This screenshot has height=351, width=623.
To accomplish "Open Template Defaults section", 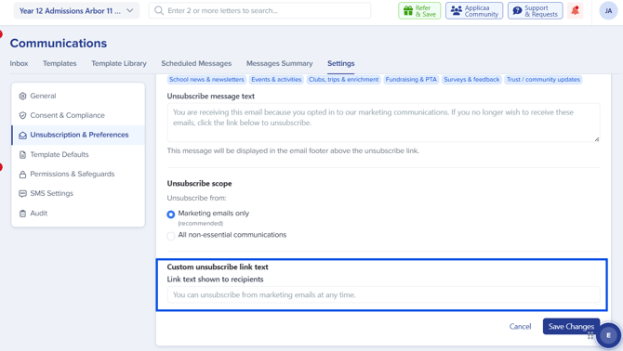I will tap(78, 155).
